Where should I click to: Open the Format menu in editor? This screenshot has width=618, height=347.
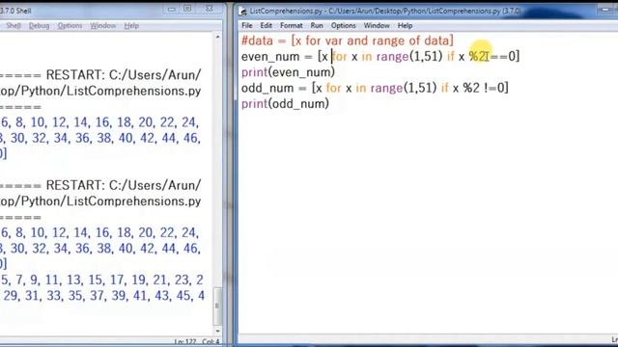pyautogui.click(x=292, y=26)
